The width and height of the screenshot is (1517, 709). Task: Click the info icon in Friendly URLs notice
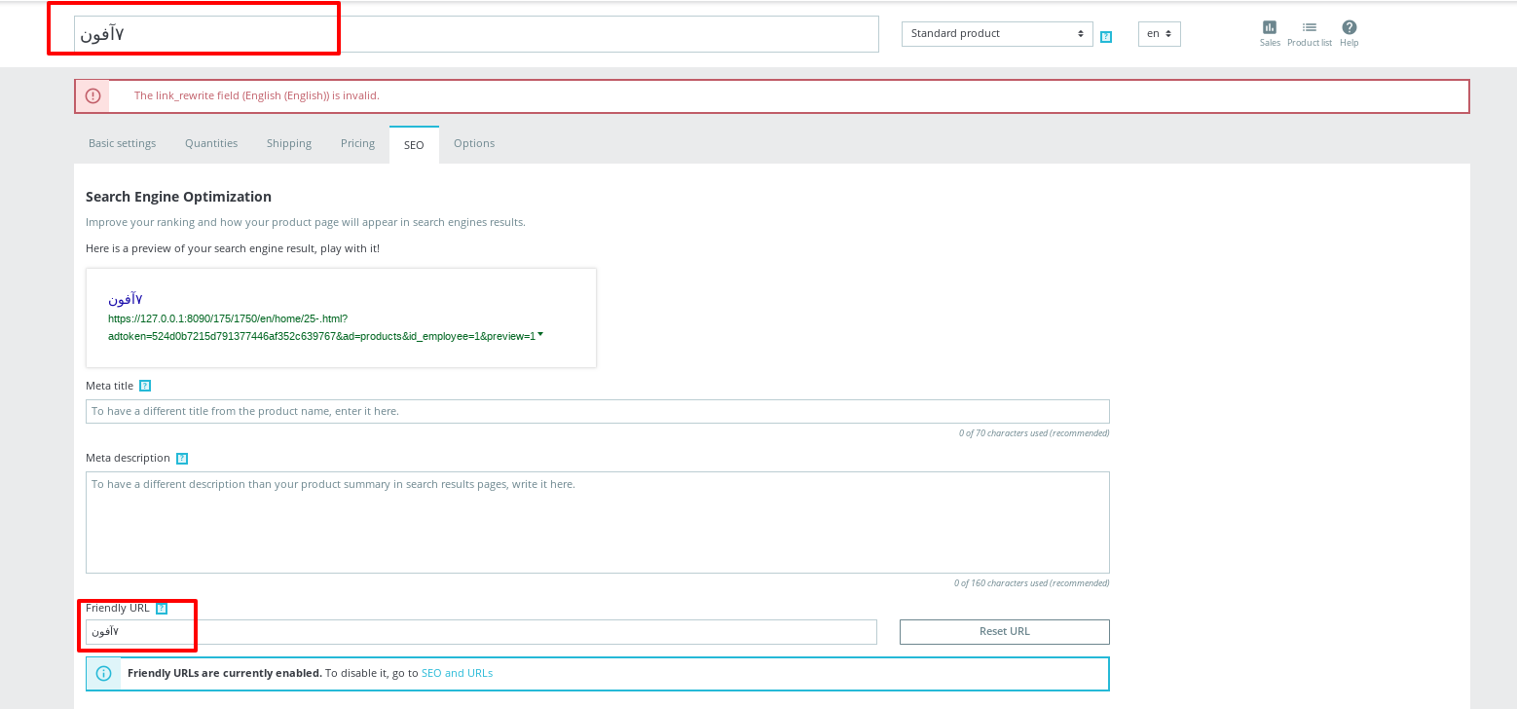pos(104,673)
